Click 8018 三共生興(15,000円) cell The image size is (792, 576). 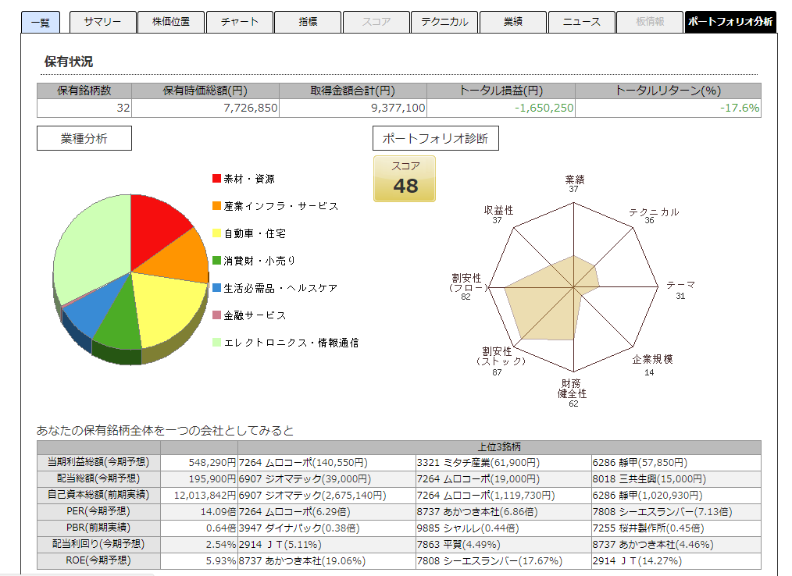676,478
